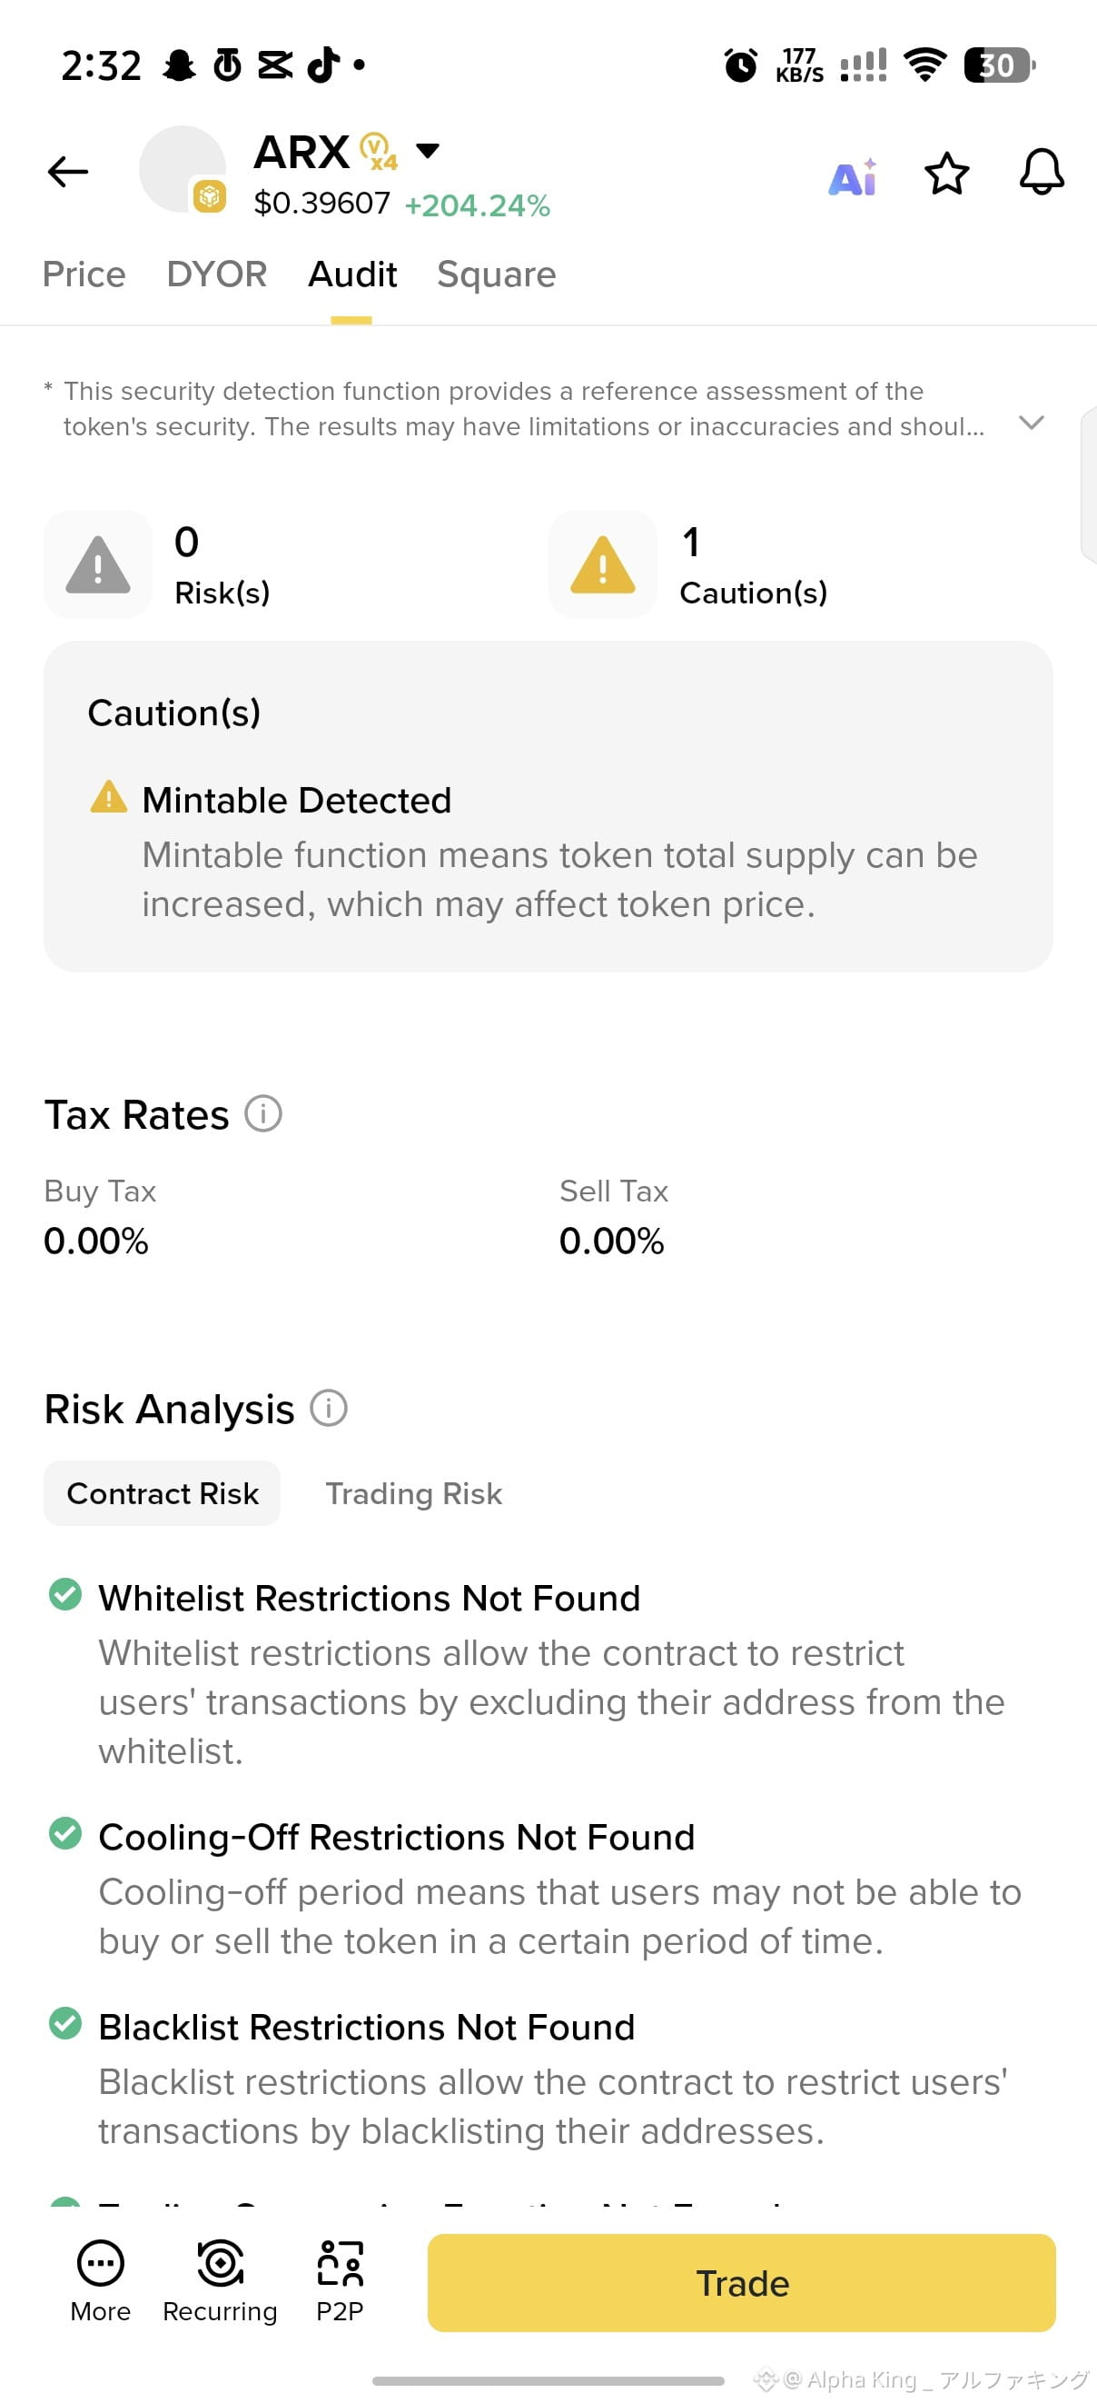Switch to Trading Risk toggle
Image resolution: width=1097 pixels, height=2403 pixels.
pyautogui.click(x=413, y=1493)
